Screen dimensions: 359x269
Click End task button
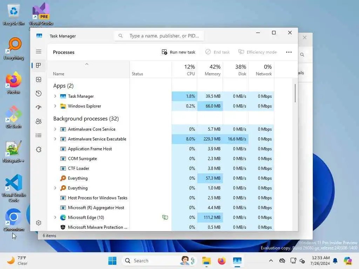217,52
